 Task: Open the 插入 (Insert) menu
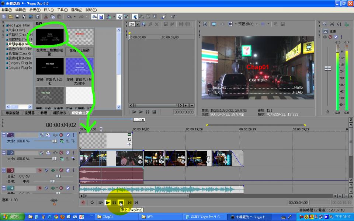48,10
